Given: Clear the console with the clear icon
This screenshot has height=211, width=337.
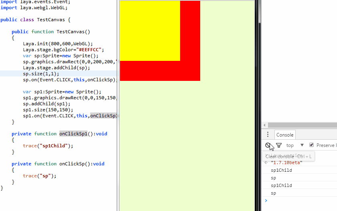Looking at the screenshot, I should click(268, 145).
